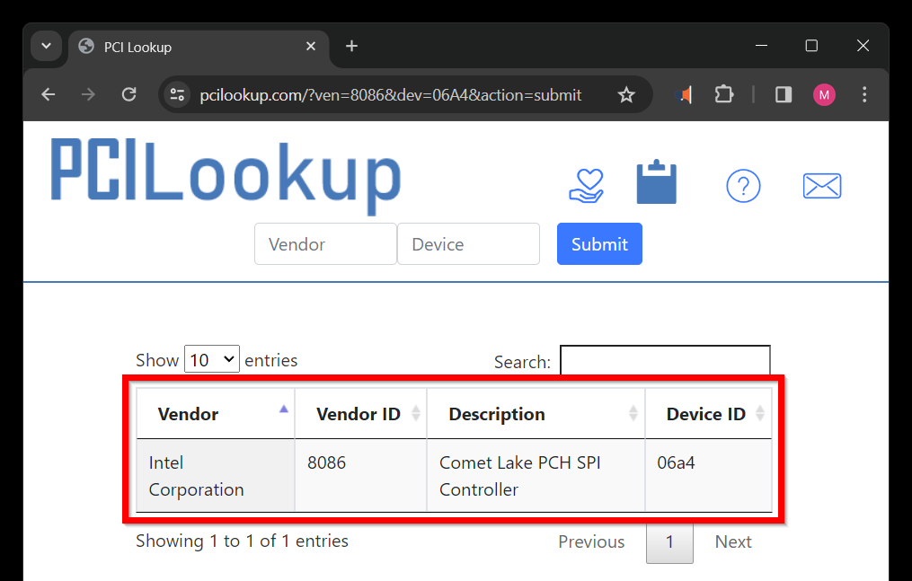Sort table by Vendor ID column
Screen dimensions: 912x581
pos(360,414)
